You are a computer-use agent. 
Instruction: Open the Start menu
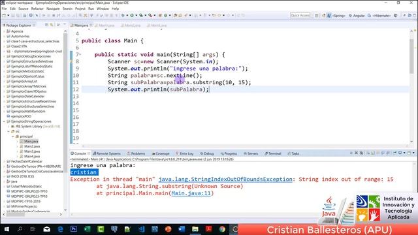click(7, 229)
